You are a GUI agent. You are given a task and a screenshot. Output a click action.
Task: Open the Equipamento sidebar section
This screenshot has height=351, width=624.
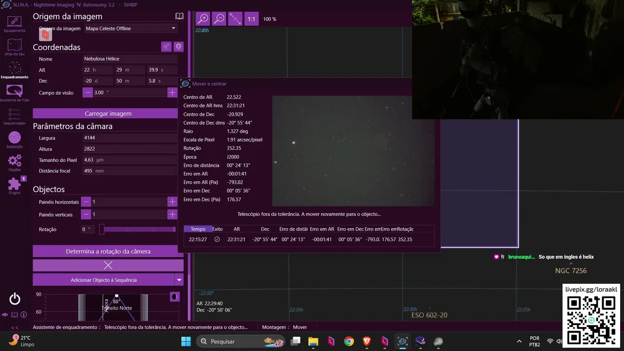coord(14,23)
